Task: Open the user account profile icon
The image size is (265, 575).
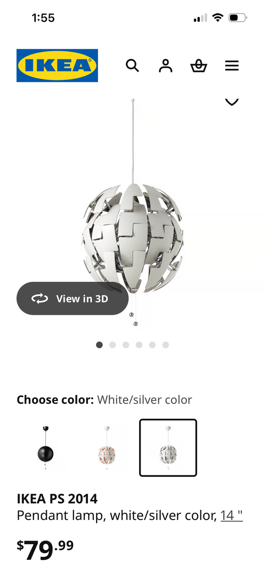Action: pos(166,66)
